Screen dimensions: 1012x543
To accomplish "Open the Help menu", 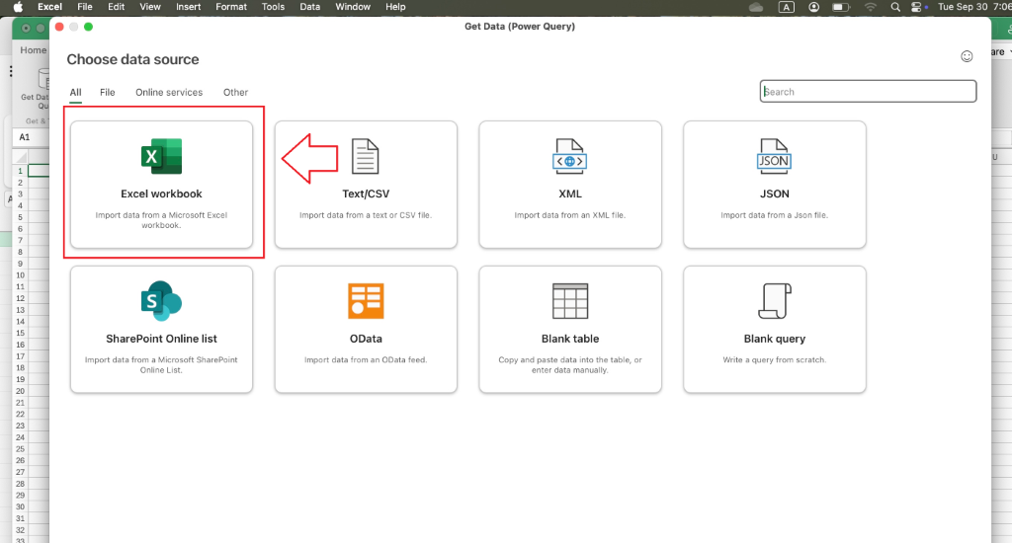I will [x=395, y=7].
